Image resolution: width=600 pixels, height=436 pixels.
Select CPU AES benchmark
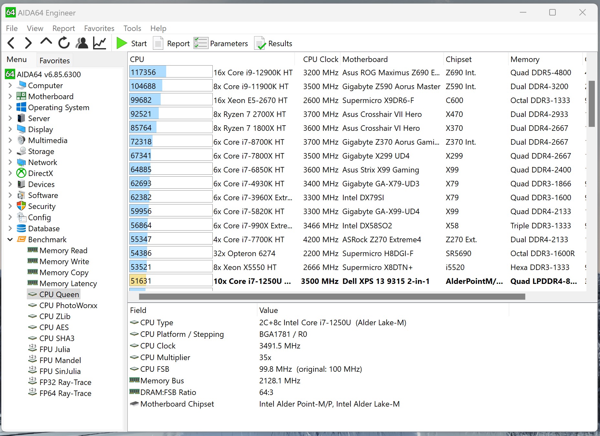54,327
